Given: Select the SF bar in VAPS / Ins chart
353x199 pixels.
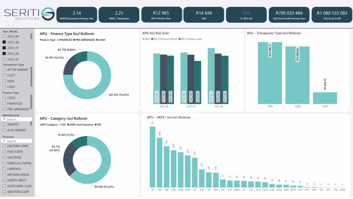Looking at the screenshot, I should (152, 157).
